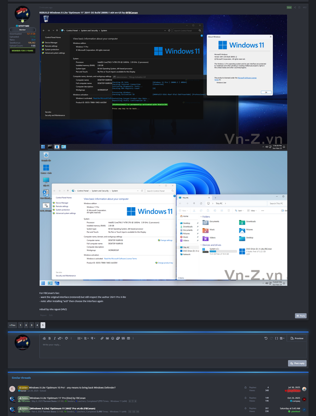This screenshot has height=416, width=316.
Task: Click the Reply button under the post
Action: (300, 316)
